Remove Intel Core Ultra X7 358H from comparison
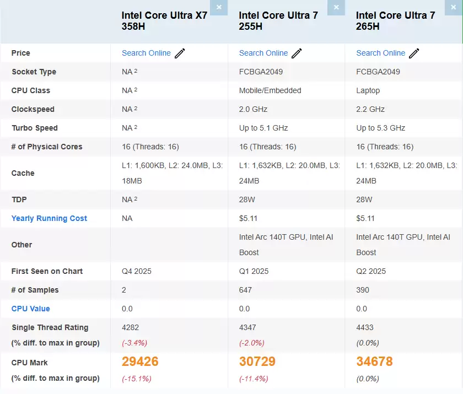Image resolution: width=463 pixels, height=394 pixels. point(219,8)
